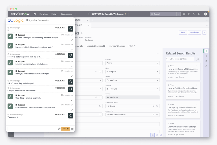Screen dimensions: 217x145
Task: Click the Priority 3 - Moderate field
Action: coord(132,97)
